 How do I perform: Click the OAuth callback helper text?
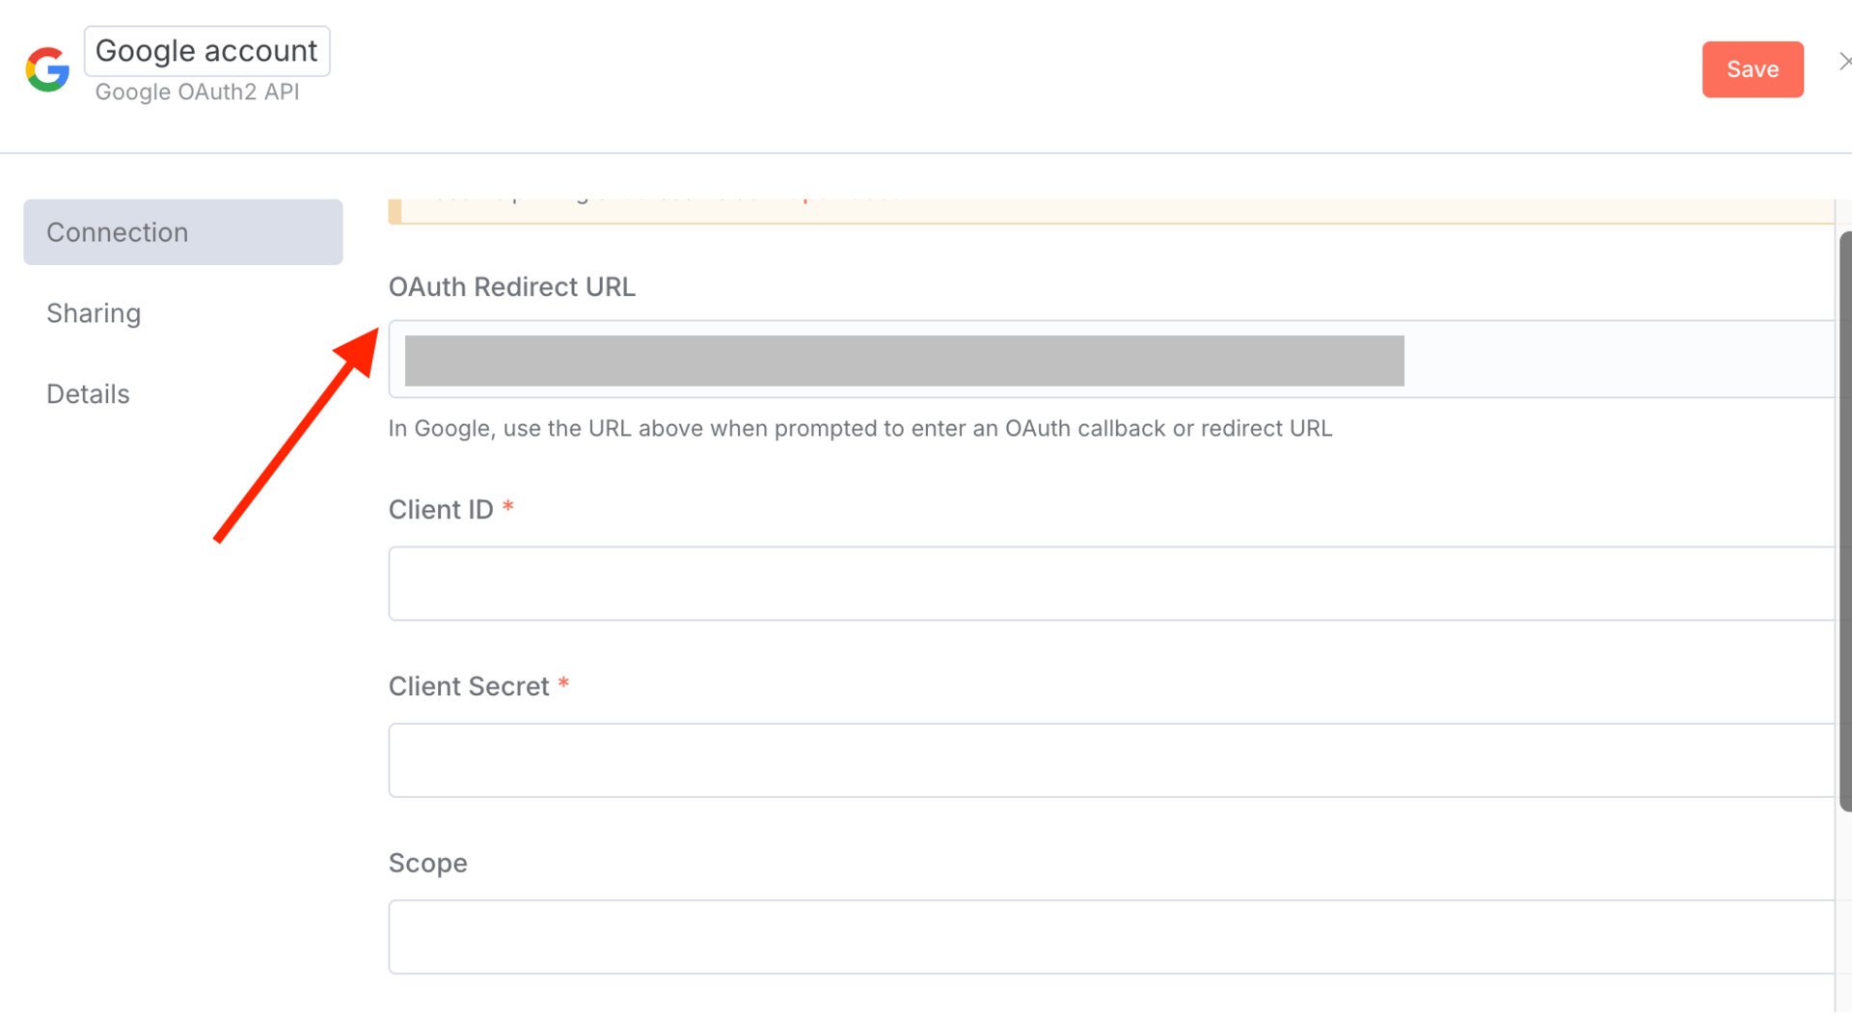(859, 429)
